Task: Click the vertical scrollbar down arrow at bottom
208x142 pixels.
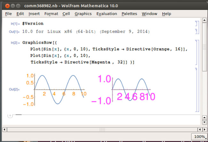Action: 205,122
